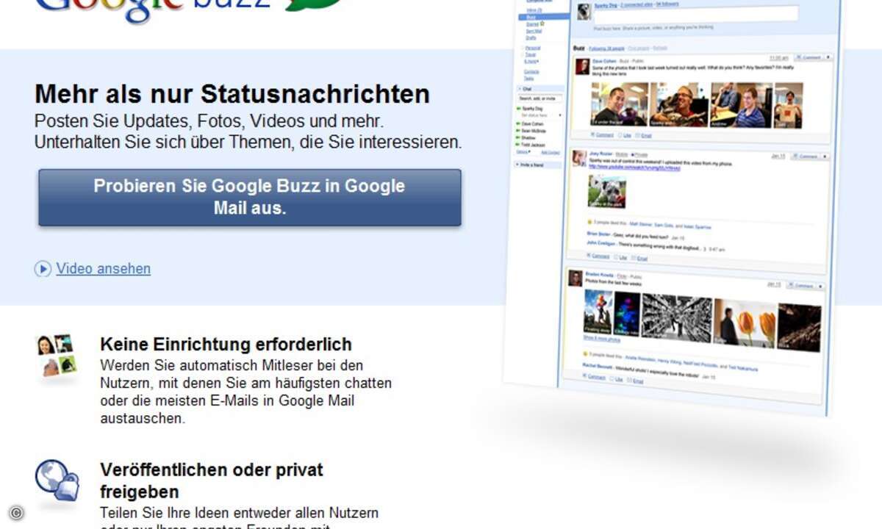Click the heading Keine Einrichtung erforderlich
882x529 pixels.
pos(226,344)
